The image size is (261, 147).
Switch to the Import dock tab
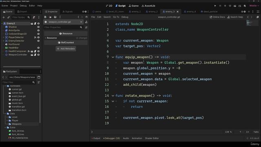tap(22, 12)
